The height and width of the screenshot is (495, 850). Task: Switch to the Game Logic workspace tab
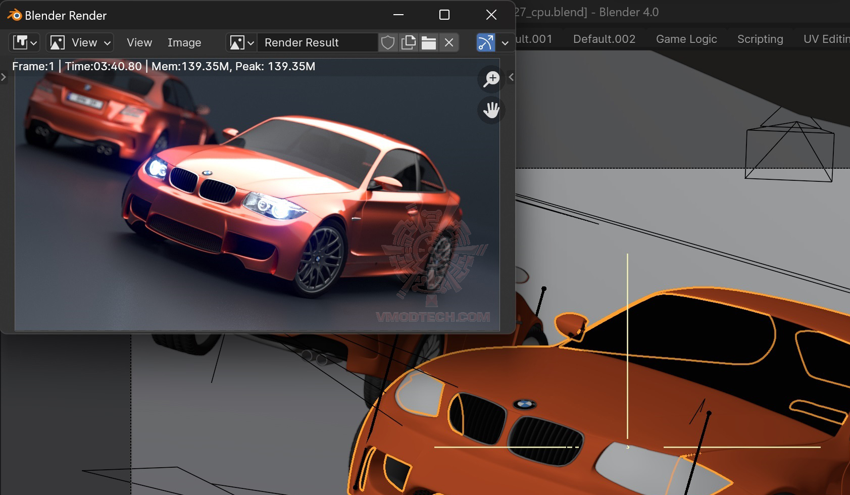(686, 39)
